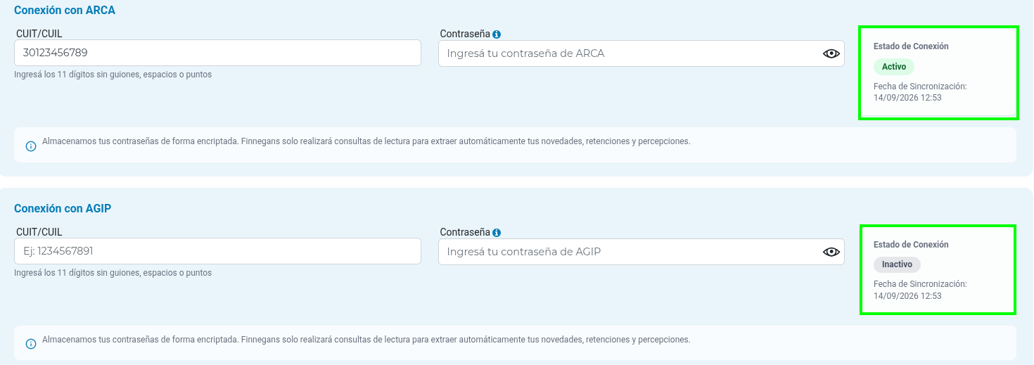
Task: Click the AGIP password input field
Action: (x=642, y=252)
